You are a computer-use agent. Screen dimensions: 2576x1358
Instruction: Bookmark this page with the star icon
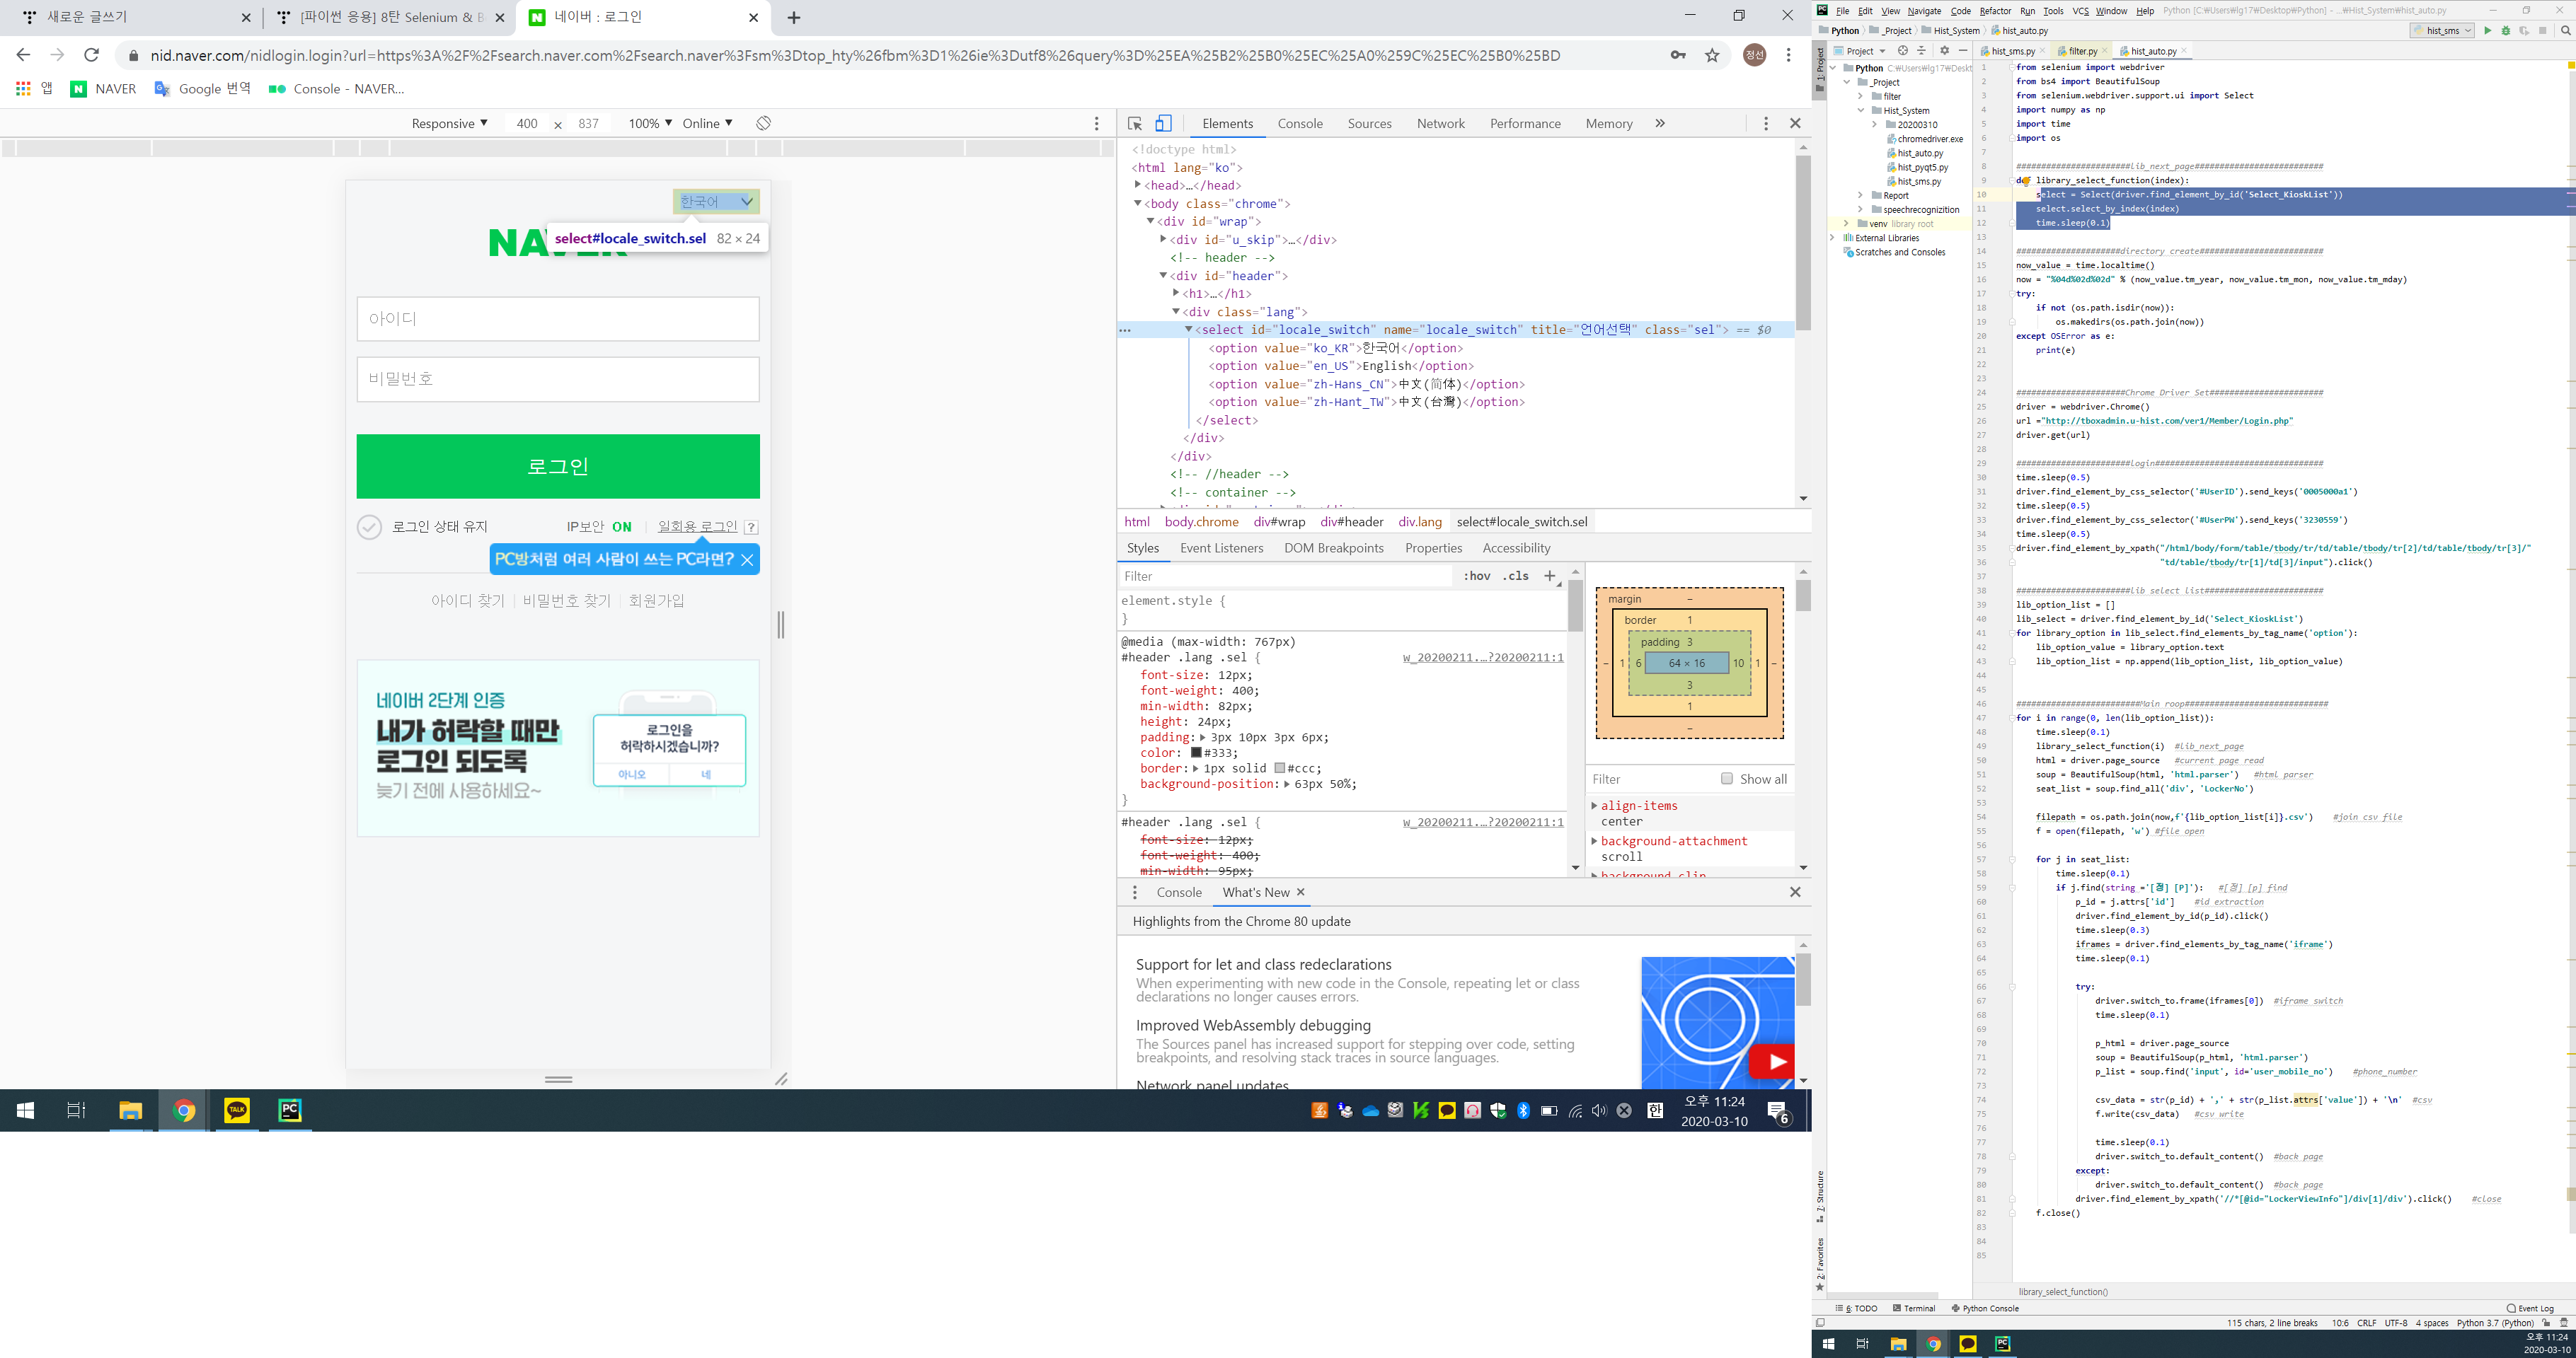(x=1712, y=56)
